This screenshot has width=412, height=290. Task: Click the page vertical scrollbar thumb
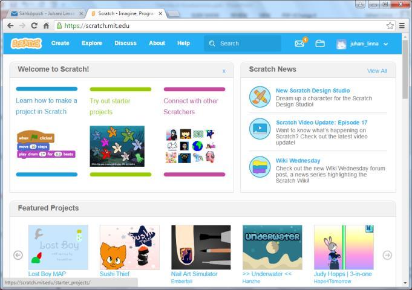pos(405,69)
